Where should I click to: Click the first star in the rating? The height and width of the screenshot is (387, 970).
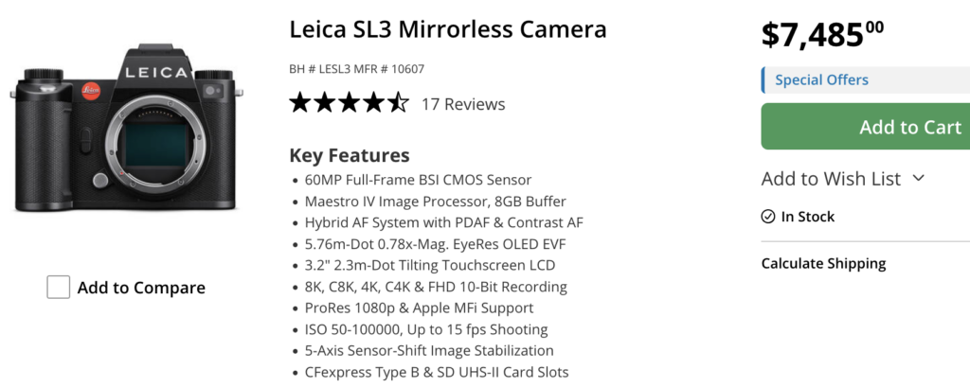[x=300, y=103]
